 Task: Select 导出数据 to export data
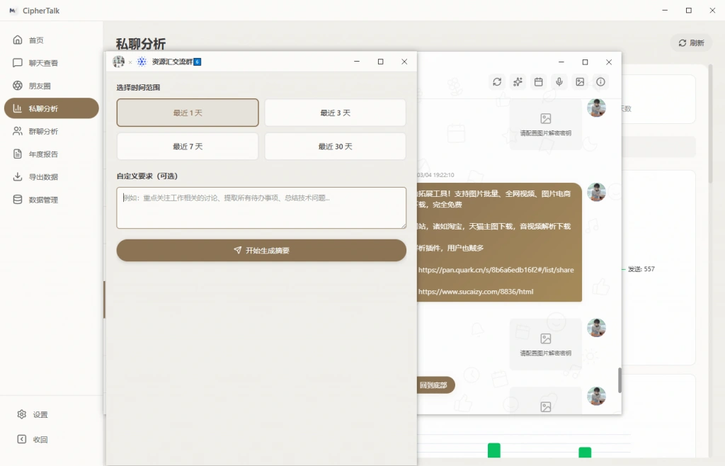40,176
